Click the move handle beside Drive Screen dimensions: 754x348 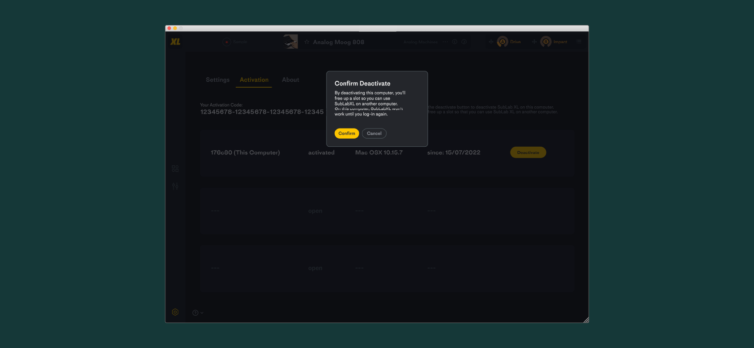pyautogui.click(x=491, y=42)
